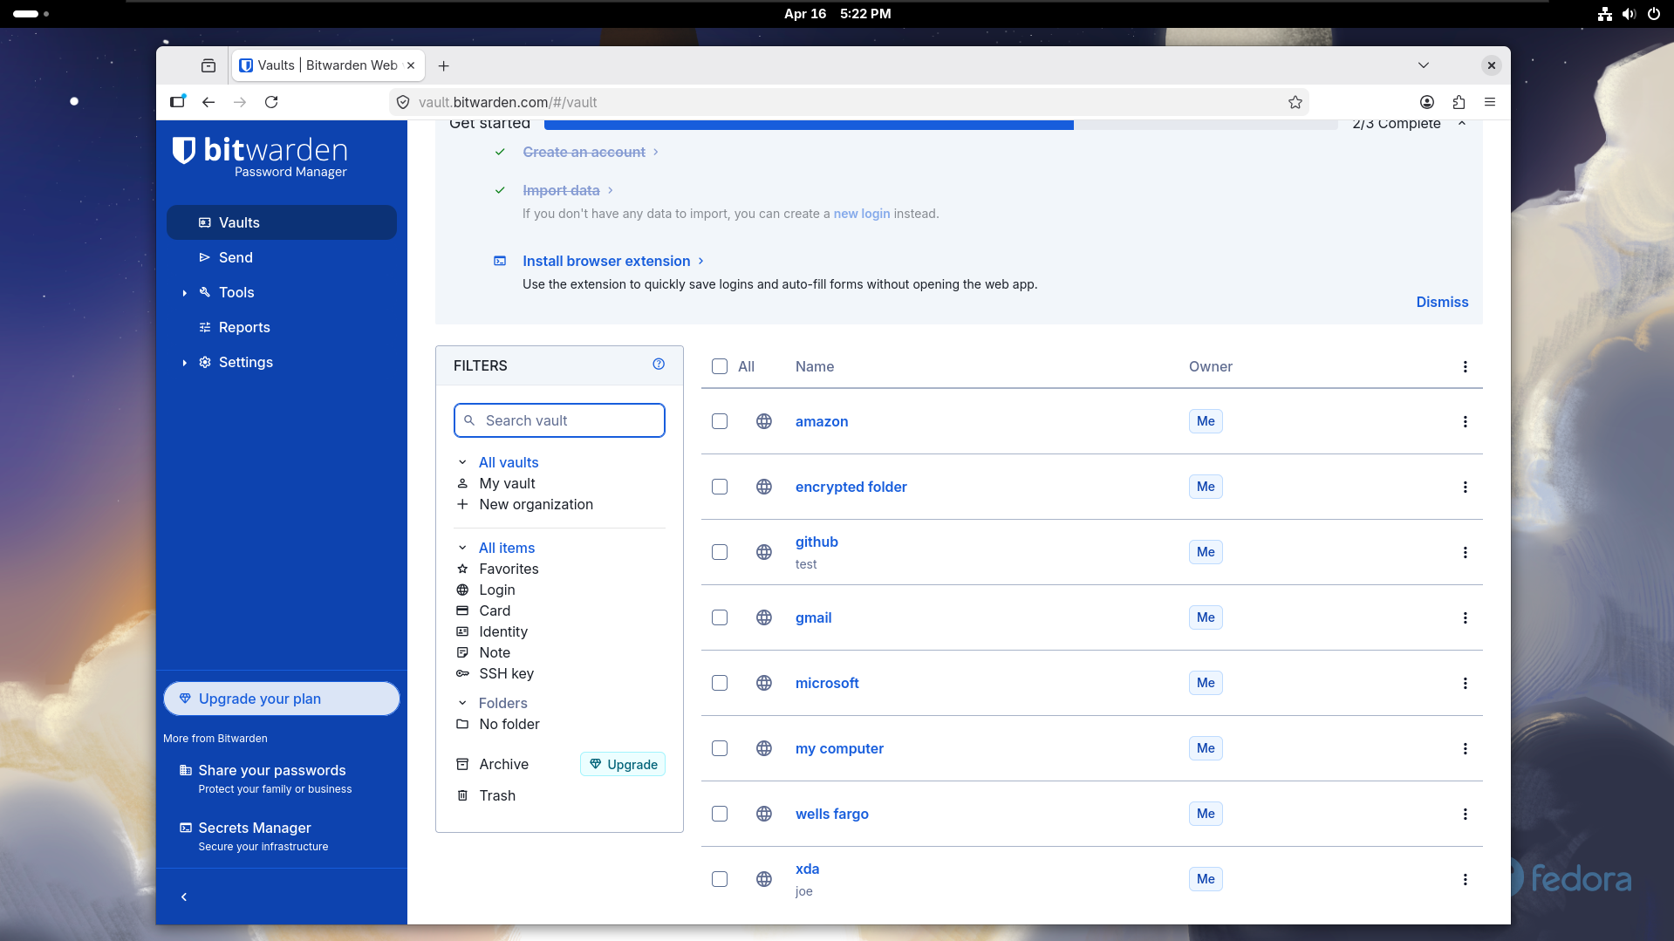This screenshot has height=941, width=1674.
Task: Click the globe icon beside microsoft
Action: point(764,683)
